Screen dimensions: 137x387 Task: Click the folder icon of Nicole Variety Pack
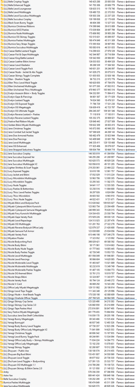pos(2,281)
